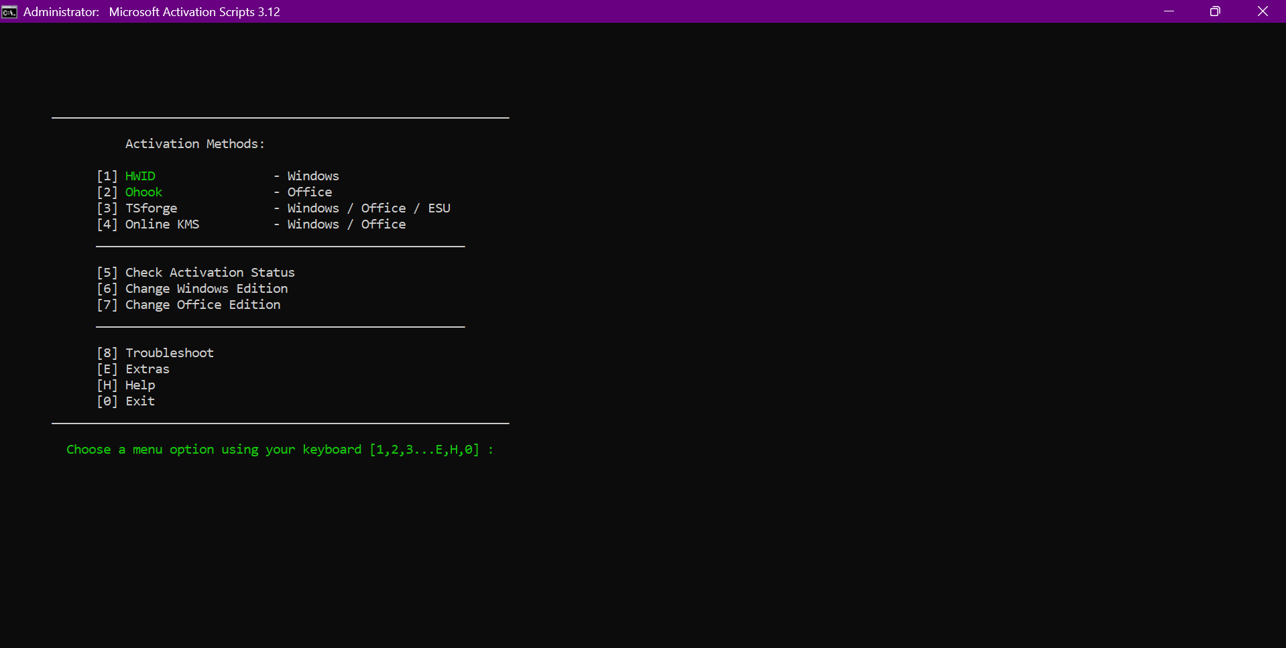The width and height of the screenshot is (1286, 648).
Task: Click the Troubleshoot entry
Action: point(156,353)
